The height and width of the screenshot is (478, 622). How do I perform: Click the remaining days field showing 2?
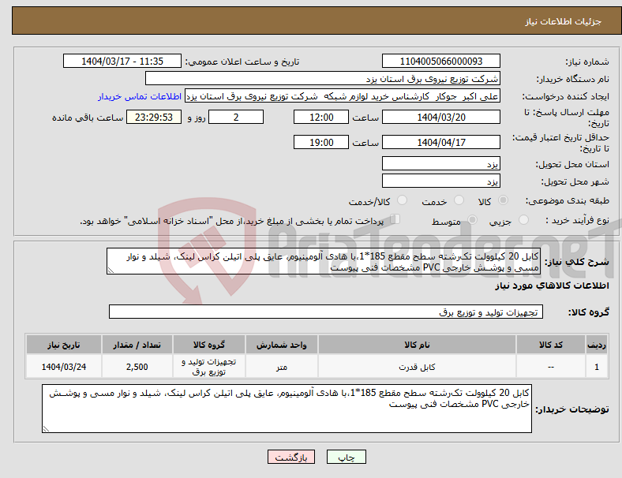[236, 117]
